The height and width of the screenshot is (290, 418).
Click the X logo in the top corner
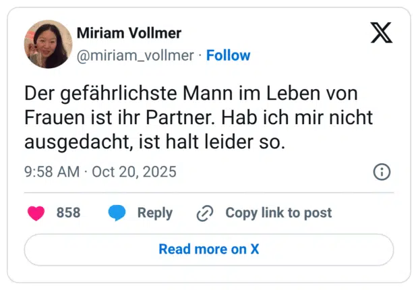(382, 33)
